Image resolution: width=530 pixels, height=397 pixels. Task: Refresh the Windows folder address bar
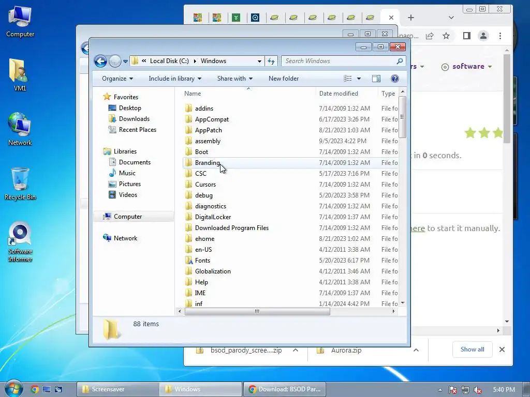point(271,61)
